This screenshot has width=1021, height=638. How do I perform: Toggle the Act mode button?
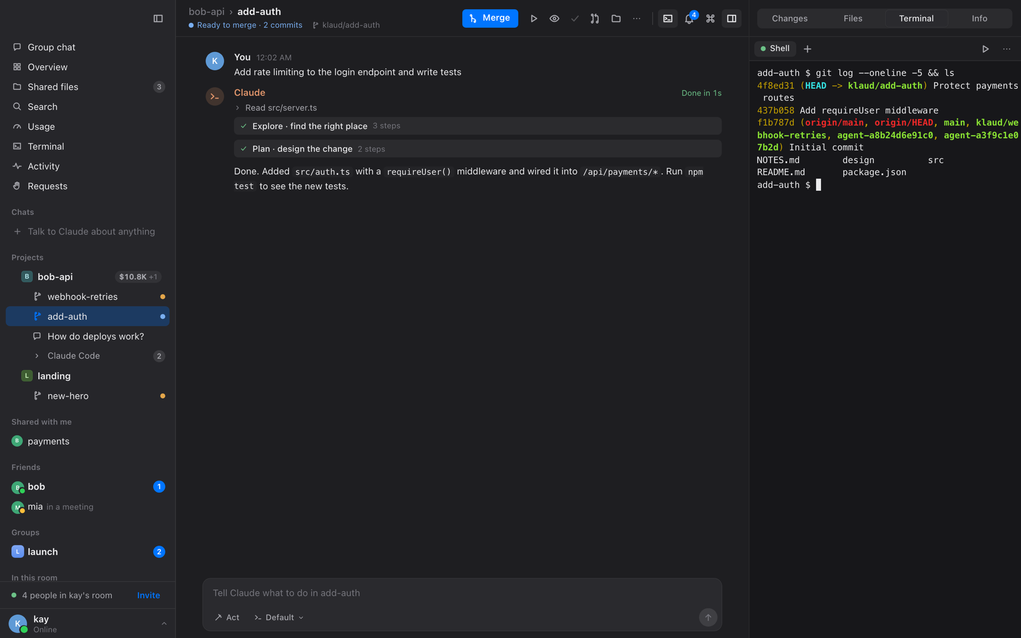pos(227,617)
